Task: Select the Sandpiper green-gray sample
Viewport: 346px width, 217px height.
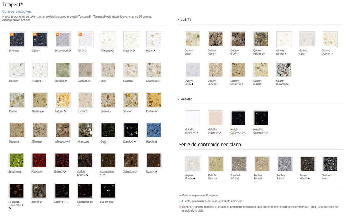Action: point(63,70)
